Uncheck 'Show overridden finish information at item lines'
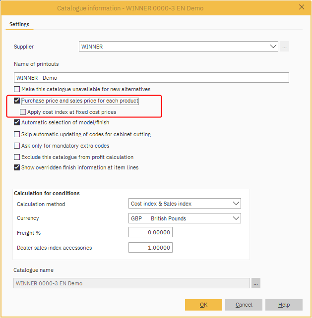The height and width of the screenshot is (318, 312). coord(17,168)
